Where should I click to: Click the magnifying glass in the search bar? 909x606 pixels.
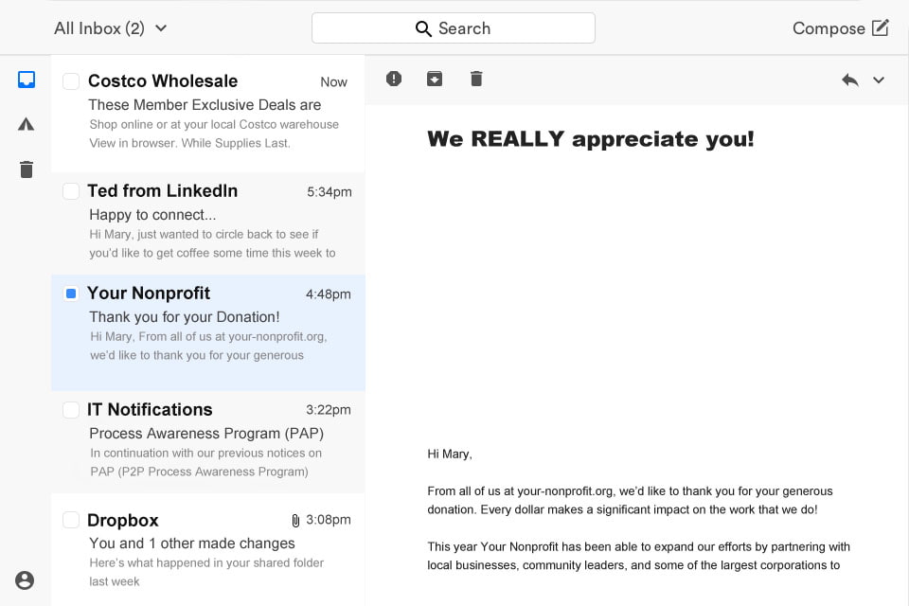tap(423, 28)
